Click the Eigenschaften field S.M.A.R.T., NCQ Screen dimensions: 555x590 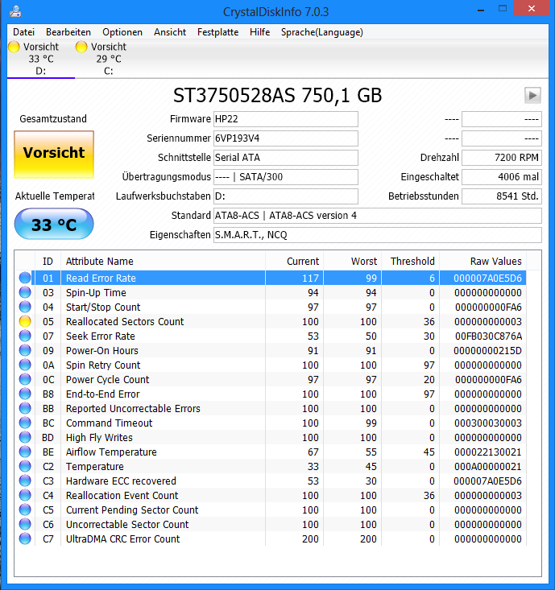coord(378,235)
